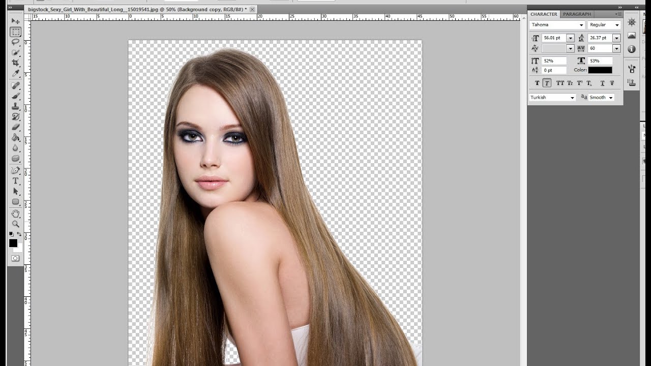651x366 pixels.
Task: Select the bigstock image document tab
Action: pyautogui.click(x=137, y=10)
